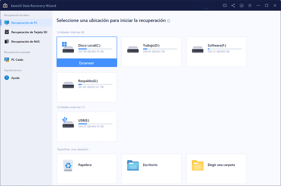Click the NAS server icon in sidebar

[7, 41]
